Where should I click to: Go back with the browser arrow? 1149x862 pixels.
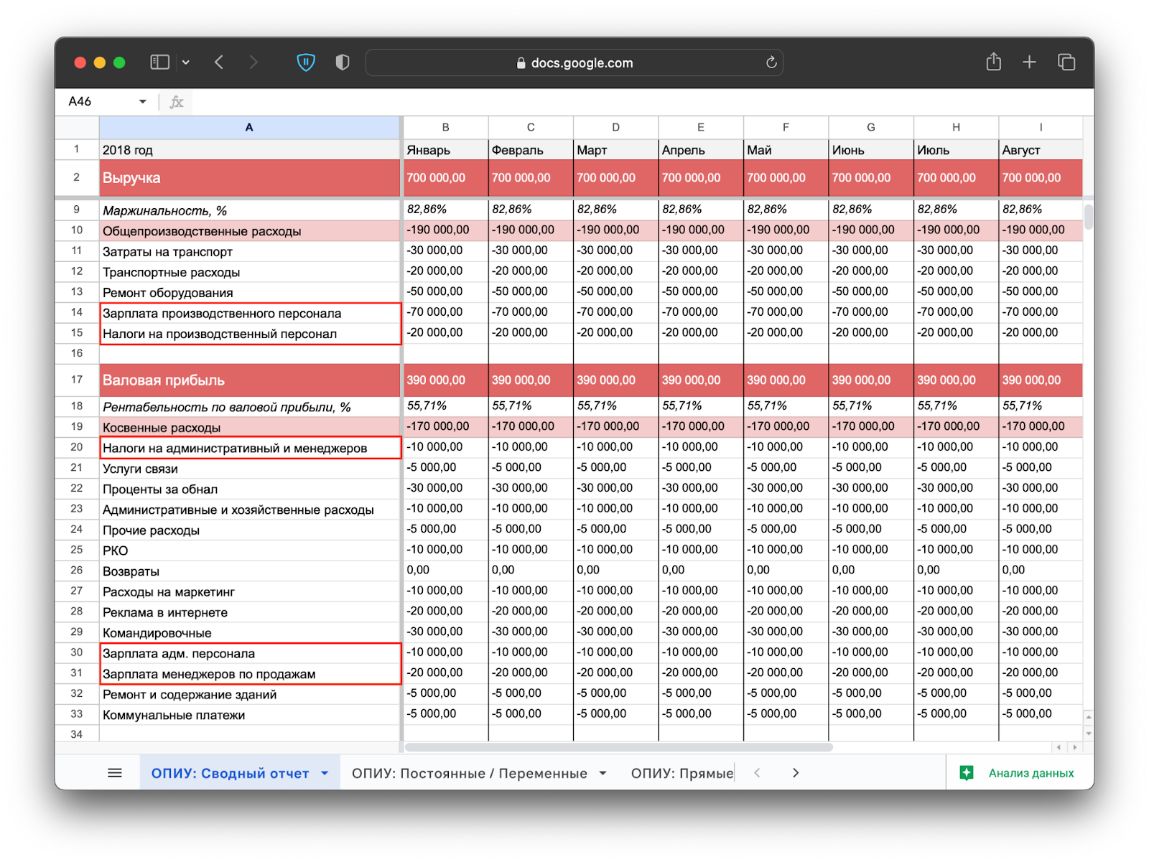pyautogui.click(x=219, y=62)
